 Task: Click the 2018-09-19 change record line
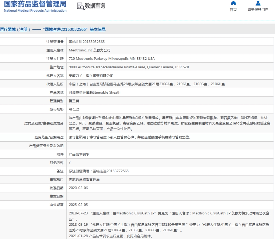(169, 227)
